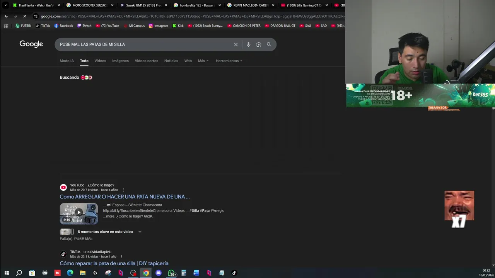Open Microsoft Word from the taskbar

click(196, 273)
